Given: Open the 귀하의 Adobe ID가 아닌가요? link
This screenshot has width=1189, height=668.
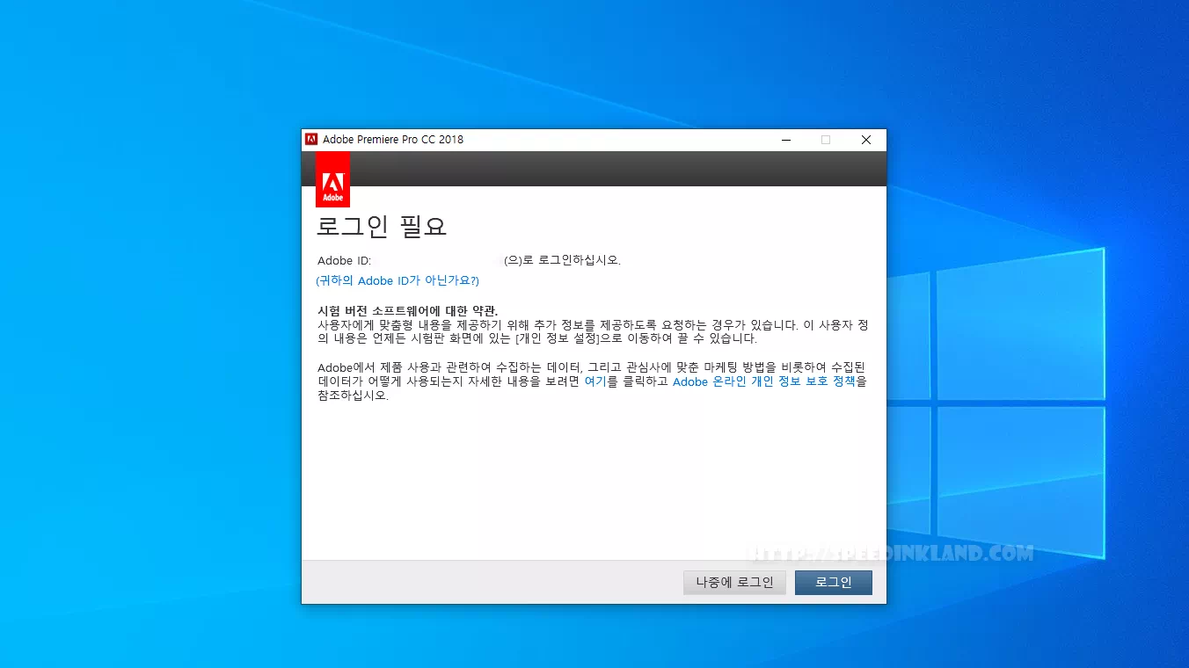Looking at the screenshot, I should [x=398, y=280].
